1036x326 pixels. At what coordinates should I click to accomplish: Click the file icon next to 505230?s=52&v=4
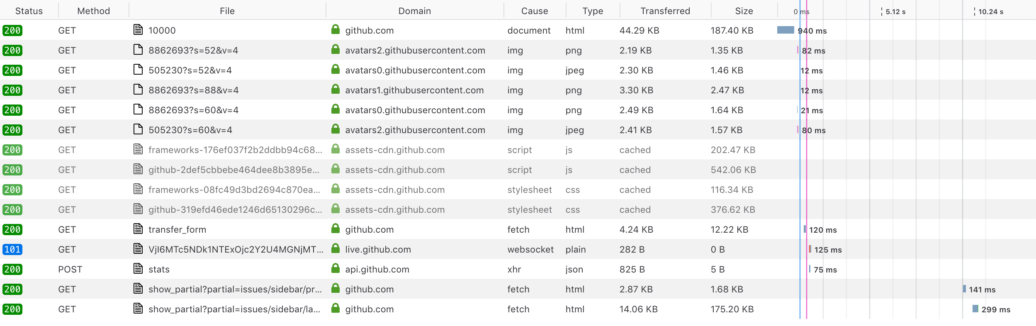tap(138, 70)
